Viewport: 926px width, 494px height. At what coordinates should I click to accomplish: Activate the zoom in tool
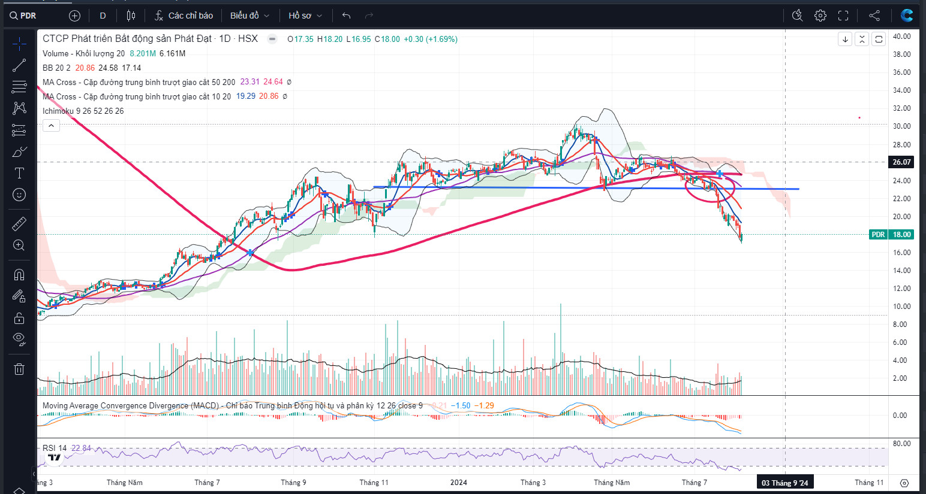coord(19,246)
